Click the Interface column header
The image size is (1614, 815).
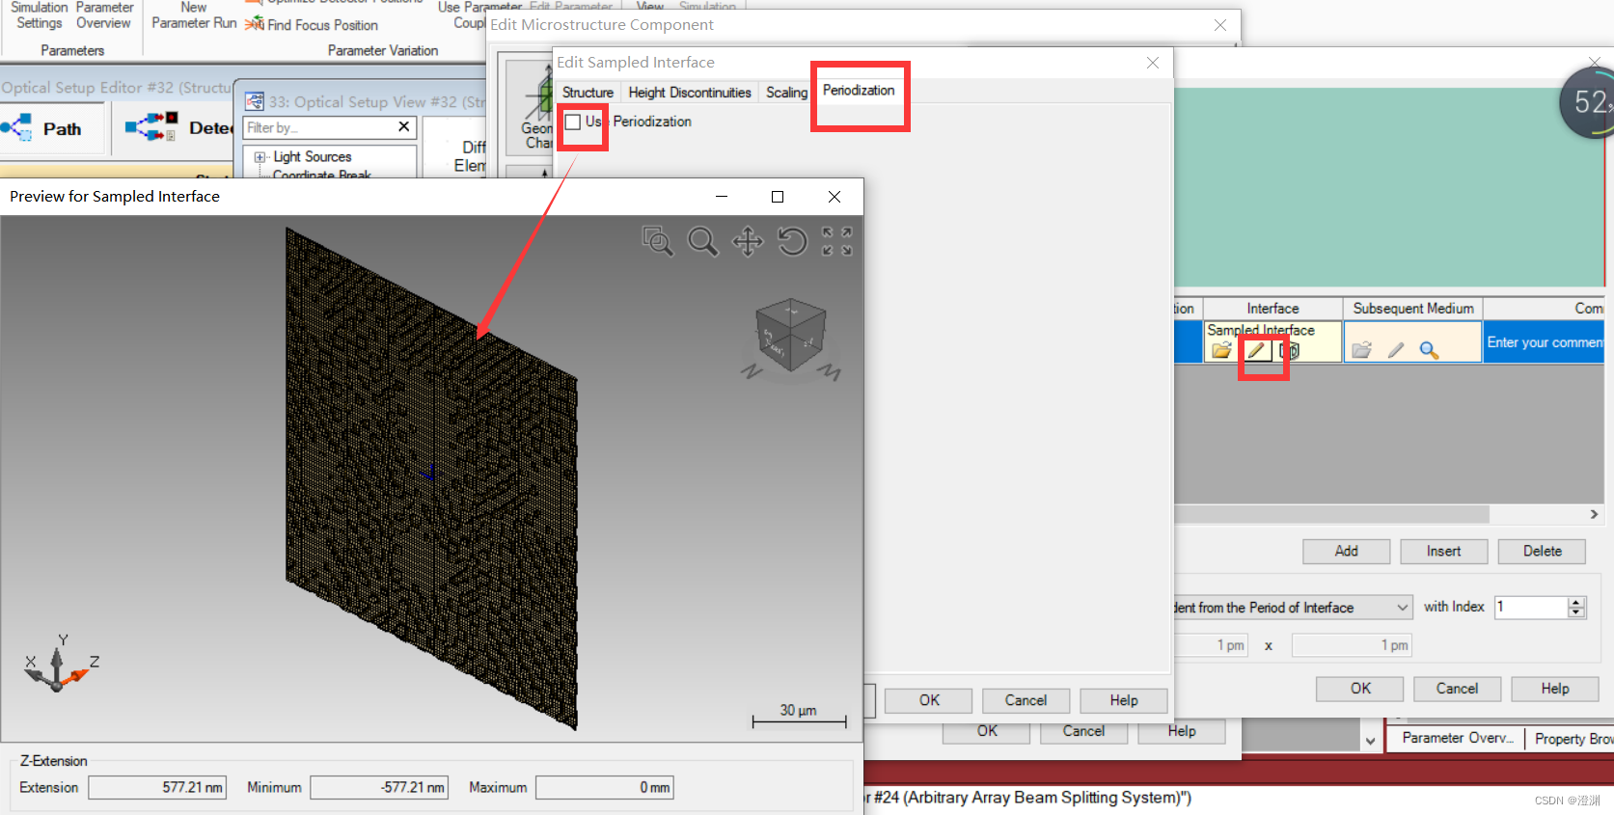coord(1272,309)
